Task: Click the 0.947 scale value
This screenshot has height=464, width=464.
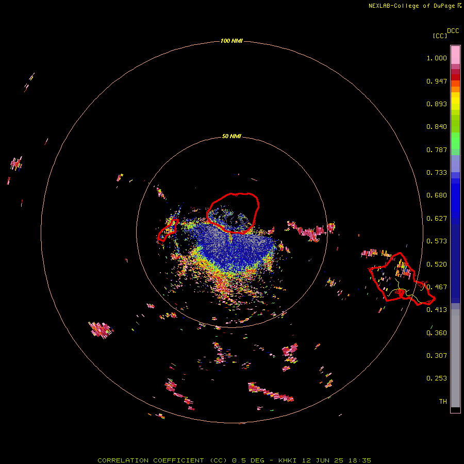Action: [x=437, y=81]
